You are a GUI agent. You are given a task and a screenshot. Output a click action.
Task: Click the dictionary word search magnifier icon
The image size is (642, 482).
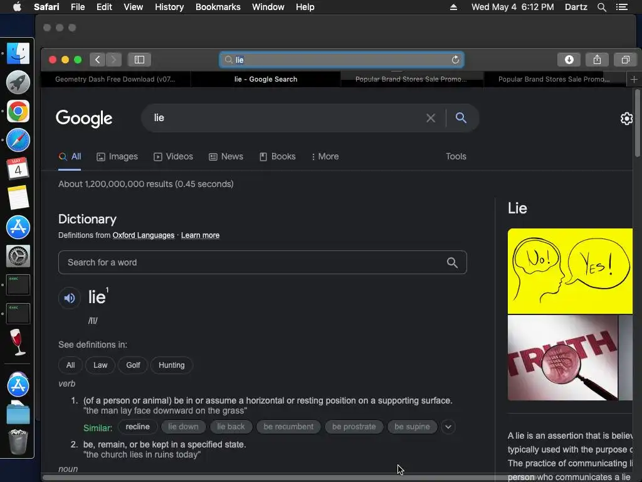452,263
